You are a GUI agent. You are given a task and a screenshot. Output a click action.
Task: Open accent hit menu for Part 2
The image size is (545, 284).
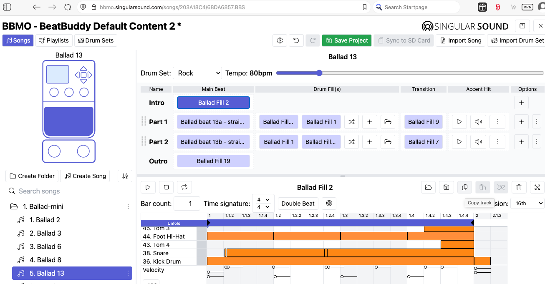click(x=497, y=142)
